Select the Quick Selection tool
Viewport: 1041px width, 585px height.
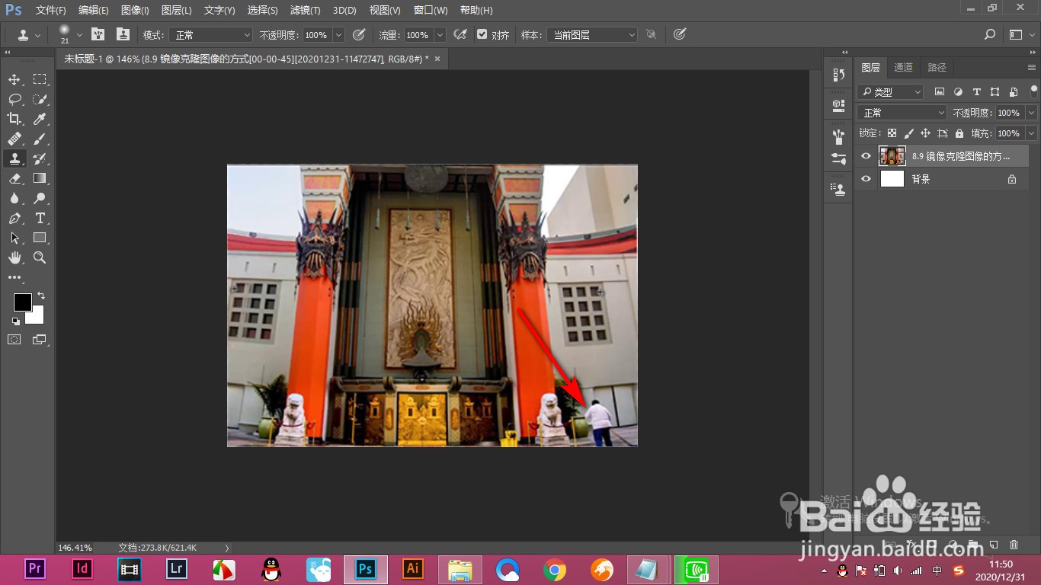(x=40, y=99)
